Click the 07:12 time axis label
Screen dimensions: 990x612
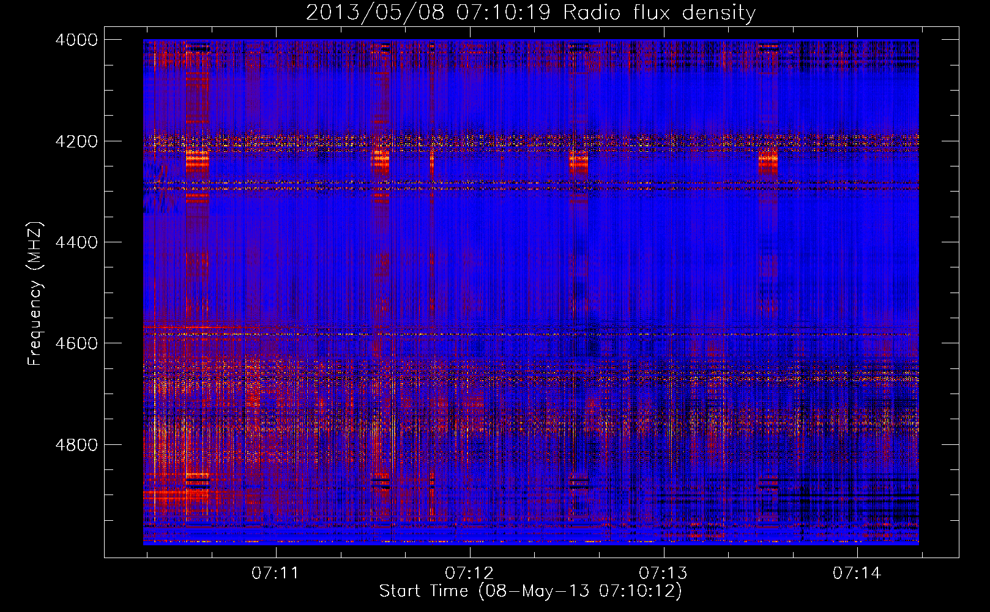click(x=469, y=573)
